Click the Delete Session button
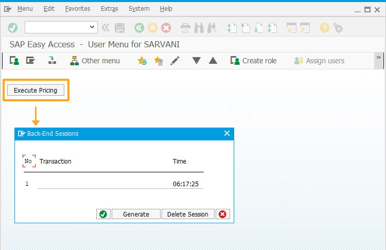Image resolution: width=386 pixels, height=250 pixels. point(188,214)
